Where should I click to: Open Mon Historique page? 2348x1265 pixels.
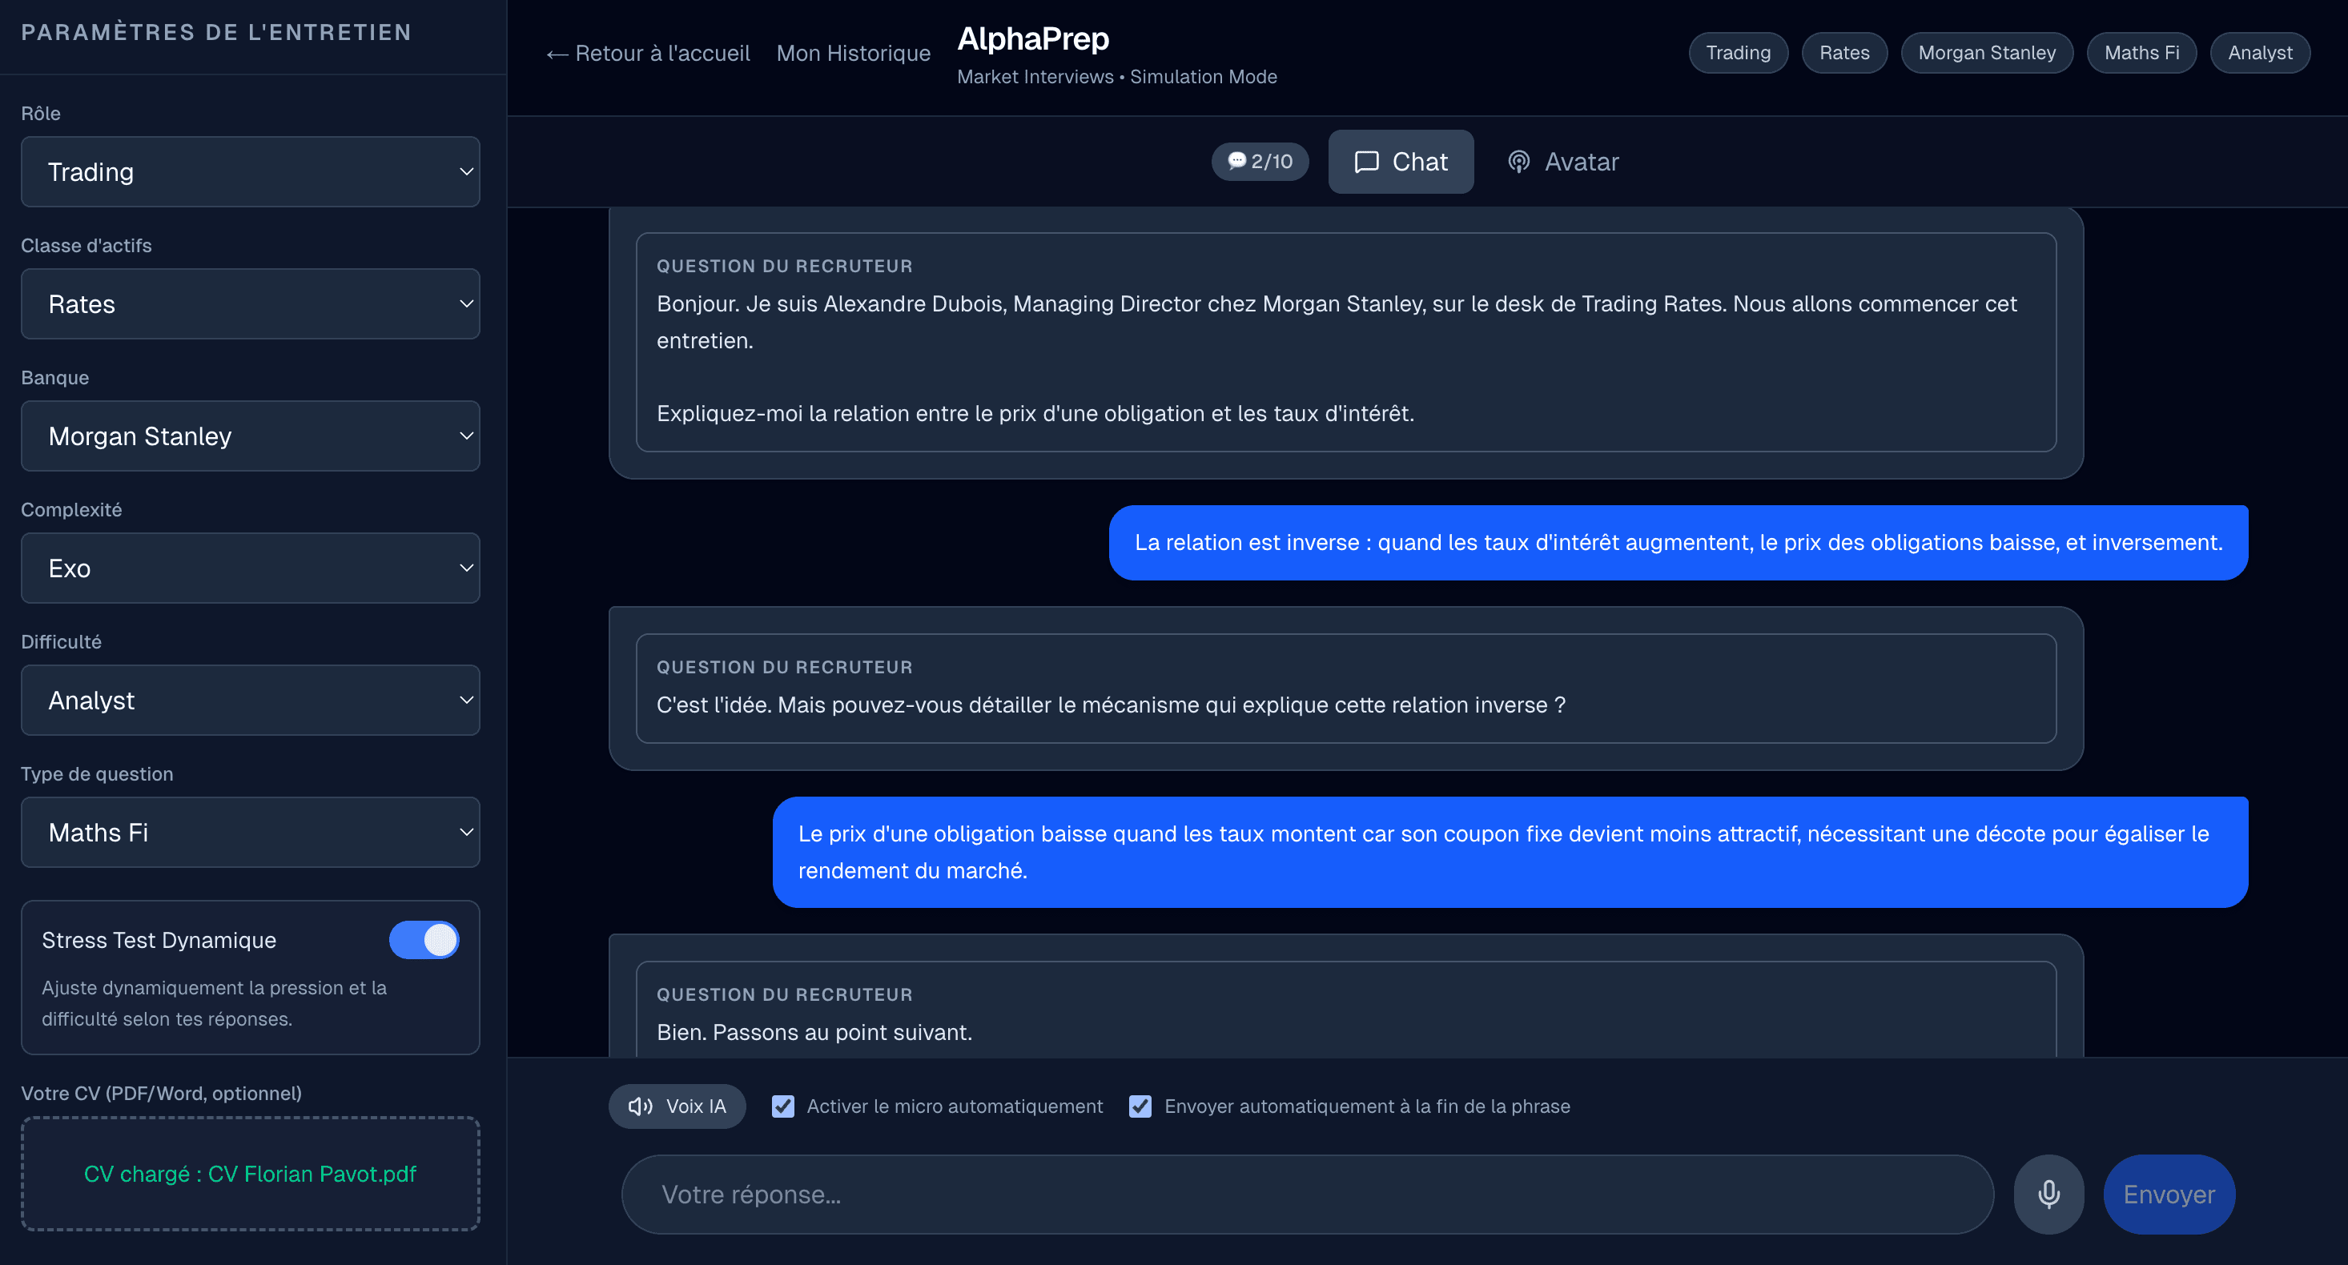[853, 54]
